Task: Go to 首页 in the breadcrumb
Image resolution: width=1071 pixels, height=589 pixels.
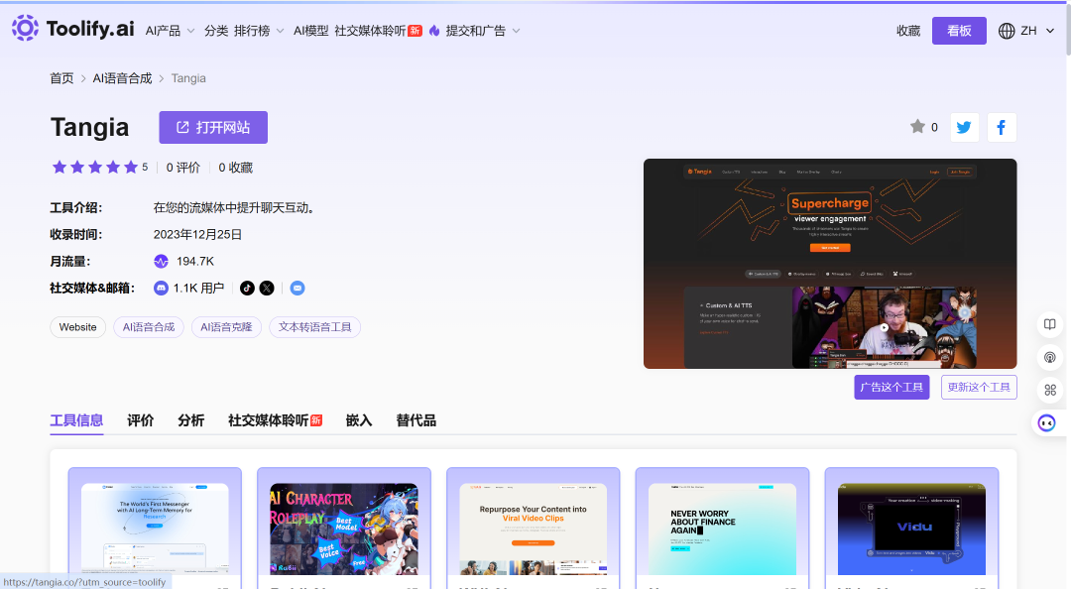Action: (x=61, y=78)
